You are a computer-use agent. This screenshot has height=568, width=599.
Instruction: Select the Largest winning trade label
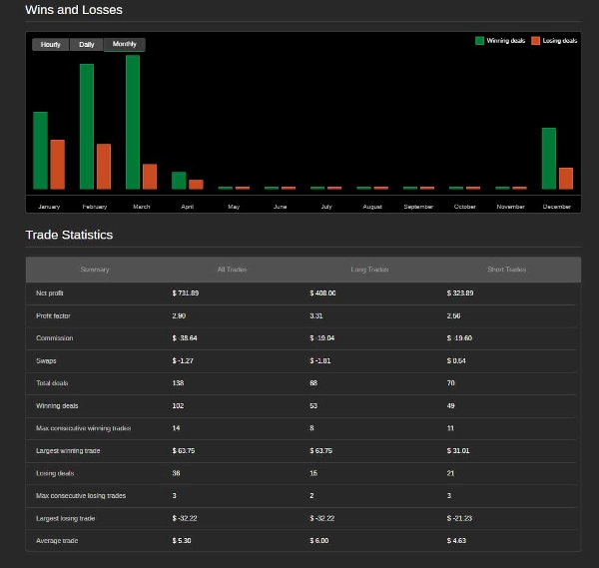click(x=68, y=451)
